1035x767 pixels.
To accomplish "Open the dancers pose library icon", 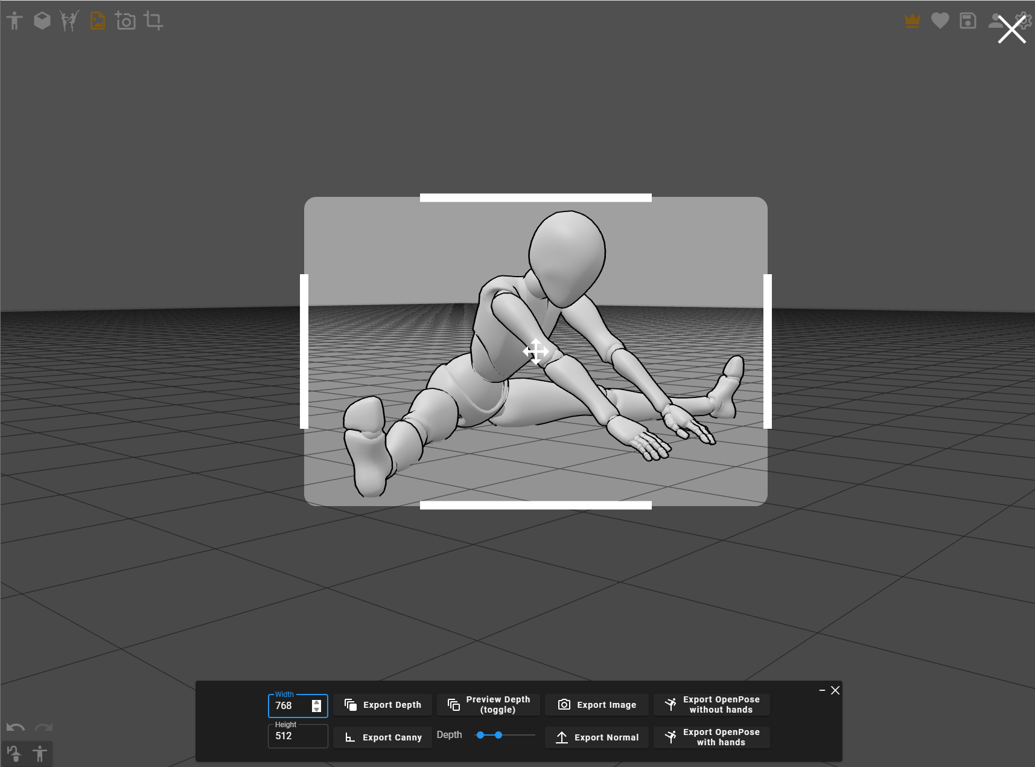I will click(x=69, y=21).
